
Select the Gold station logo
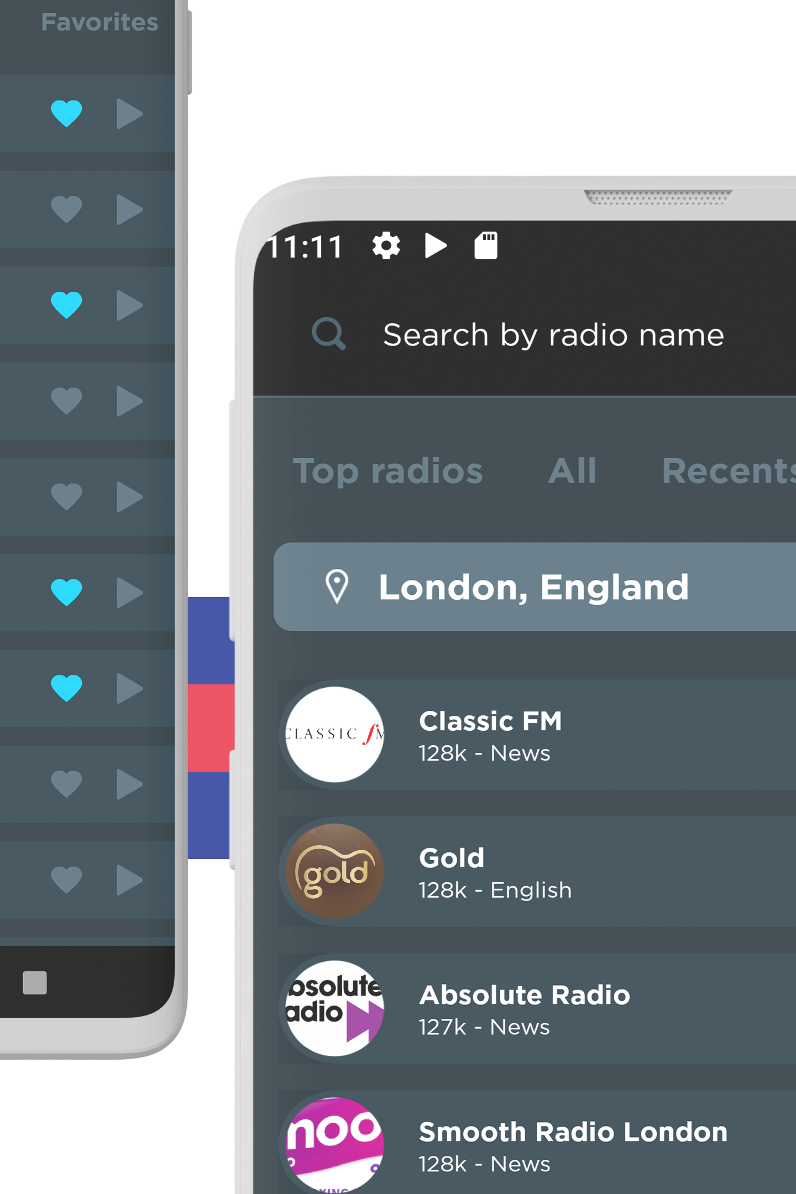pos(334,872)
